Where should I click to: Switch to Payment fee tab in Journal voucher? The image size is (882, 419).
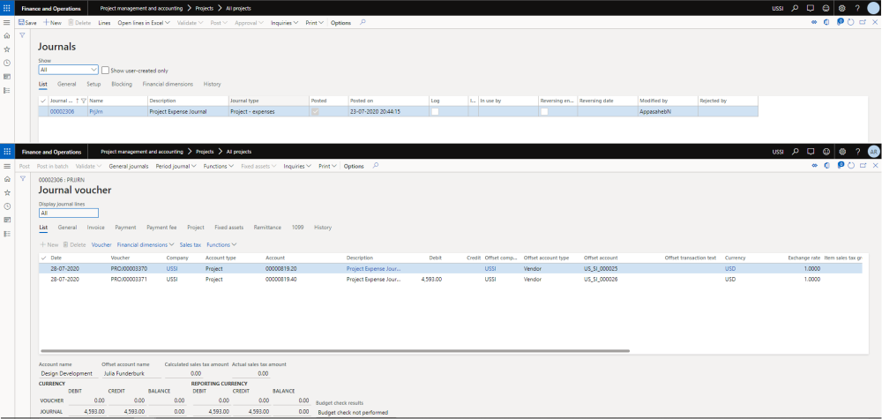(x=161, y=228)
